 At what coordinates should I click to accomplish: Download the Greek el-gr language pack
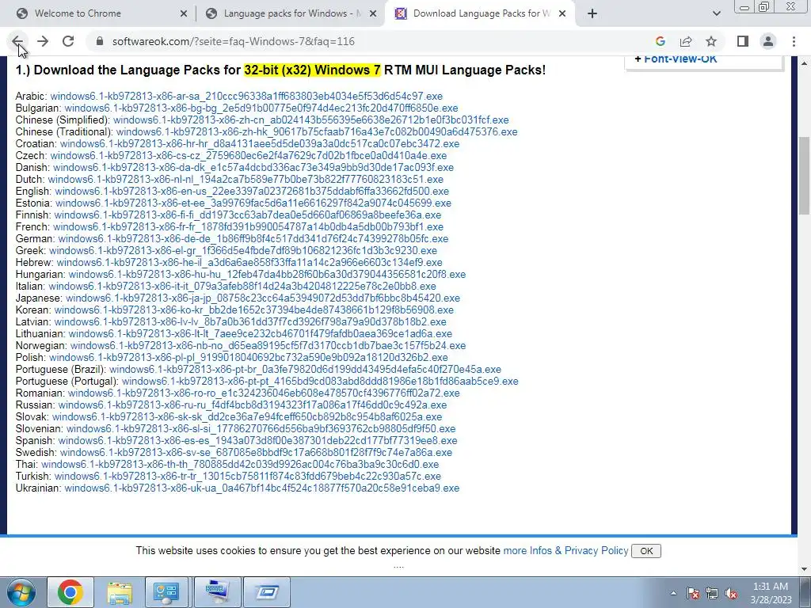tap(243, 251)
